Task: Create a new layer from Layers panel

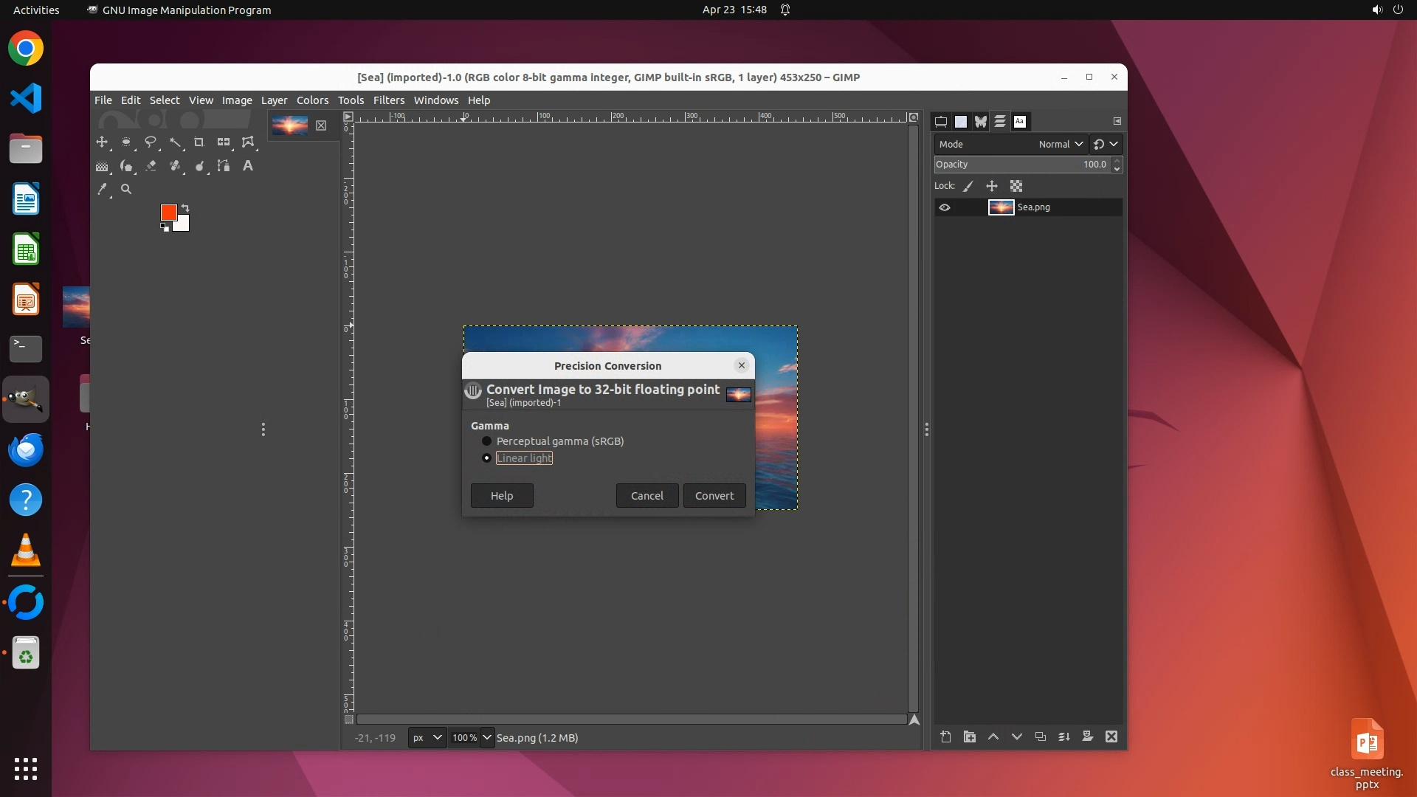Action: 945,736
